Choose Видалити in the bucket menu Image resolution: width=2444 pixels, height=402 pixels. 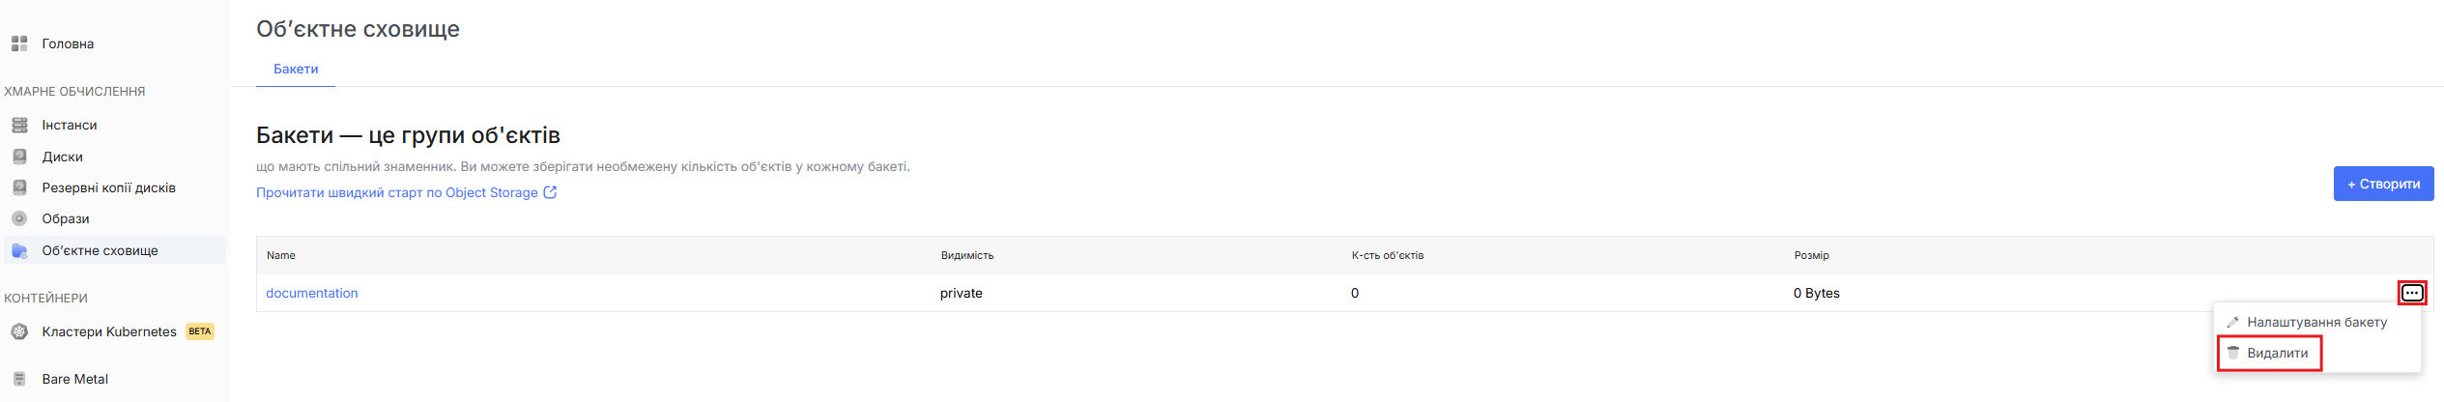pyautogui.click(x=2277, y=353)
